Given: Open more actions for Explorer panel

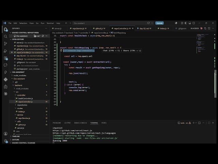Looking at the screenshot, I should [46, 28].
